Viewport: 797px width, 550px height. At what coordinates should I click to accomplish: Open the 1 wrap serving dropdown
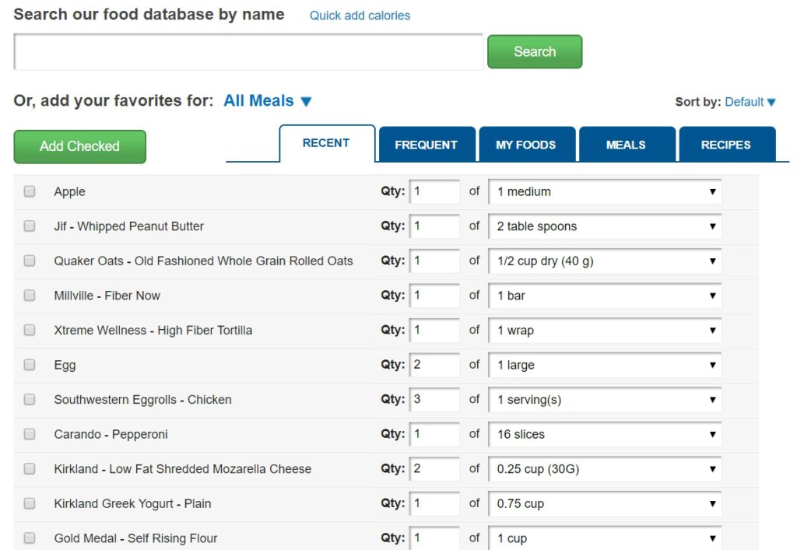point(605,330)
